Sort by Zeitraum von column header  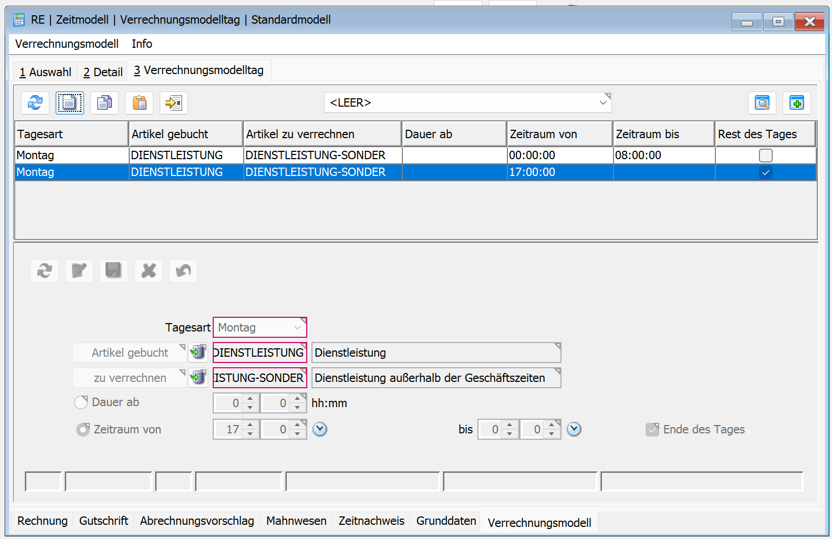559,134
